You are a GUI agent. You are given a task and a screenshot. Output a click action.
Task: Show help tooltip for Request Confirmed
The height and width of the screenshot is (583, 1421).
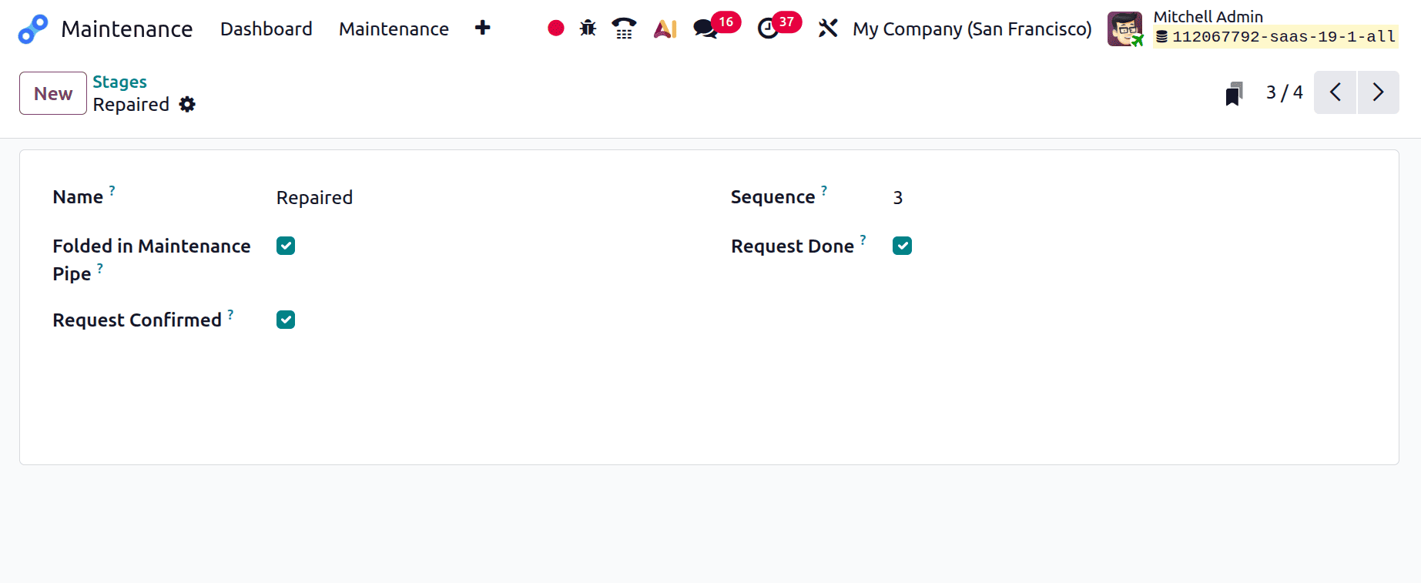coord(230,313)
